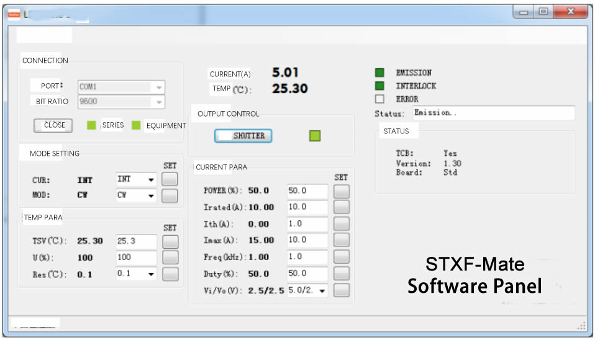Click the green SERIES indicator square
Viewport: 595px width, 340px height.
coord(91,125)
